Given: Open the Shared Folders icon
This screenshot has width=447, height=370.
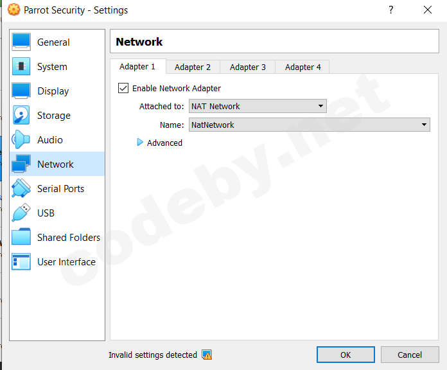Looking at the screenshot, I should pyautogui.click(x=21, y=238).
